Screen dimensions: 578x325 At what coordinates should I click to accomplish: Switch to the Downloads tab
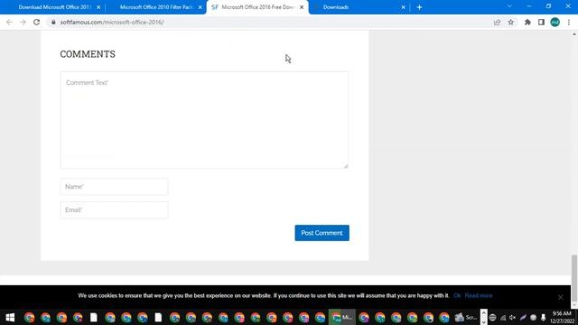tap(335, 7)
